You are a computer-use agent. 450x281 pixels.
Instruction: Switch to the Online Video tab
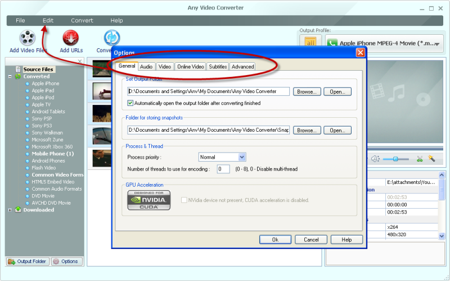[x=190, y=67]
